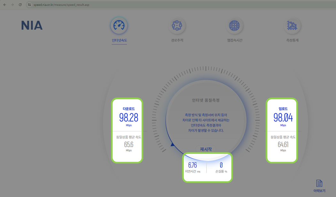Select the 측정통계 tab label
Image resolution: width=336 pixels, height=197 pixels.
[x=292, y=40]
